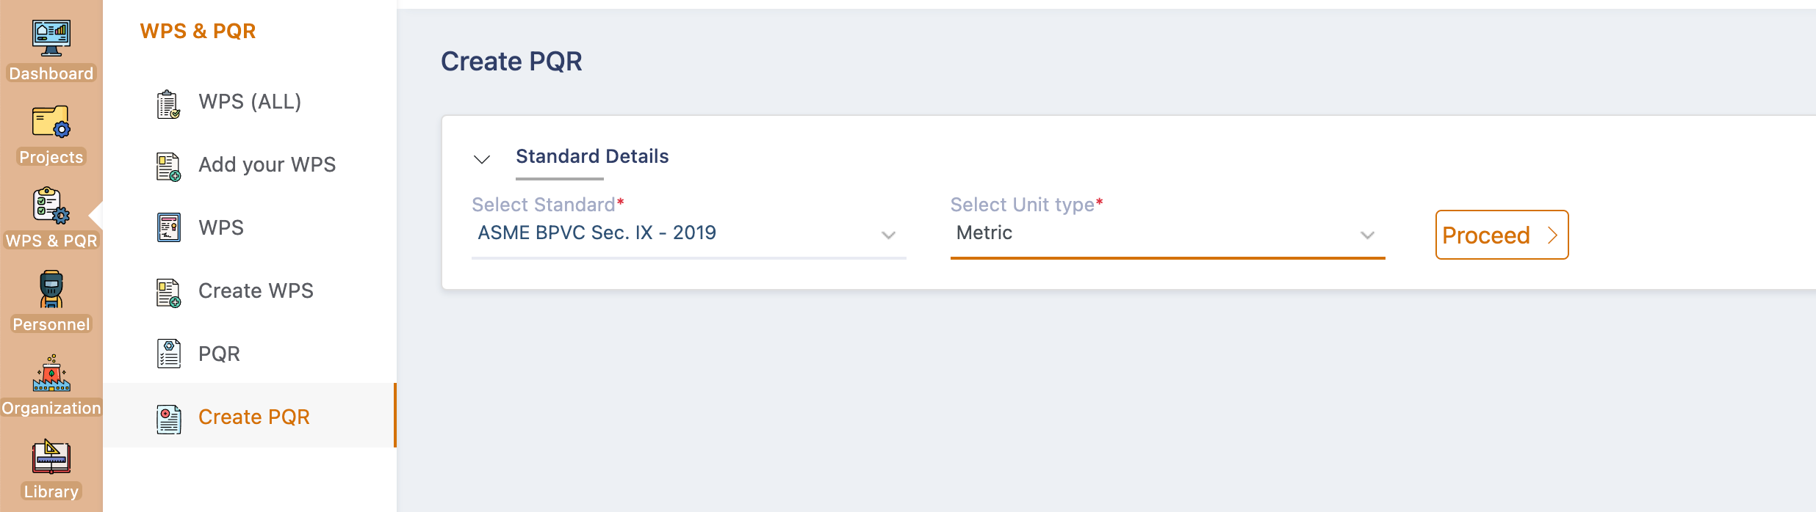
Task: Open the Library book icon
Action: tap(51, 456)
